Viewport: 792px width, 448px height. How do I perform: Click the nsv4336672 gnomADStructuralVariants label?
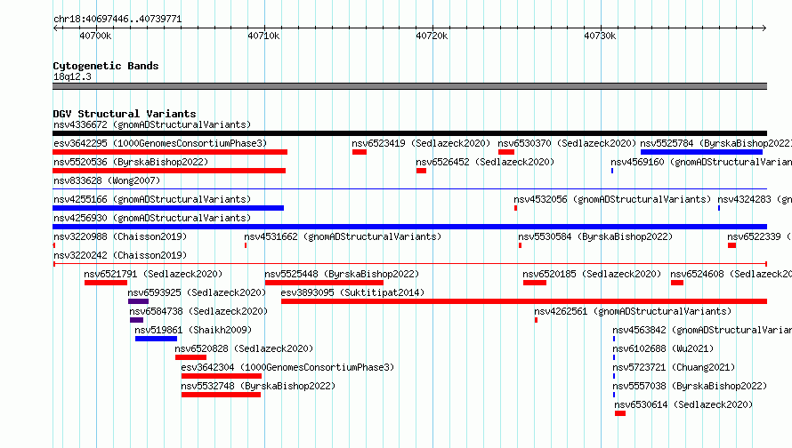pos(152,124)
